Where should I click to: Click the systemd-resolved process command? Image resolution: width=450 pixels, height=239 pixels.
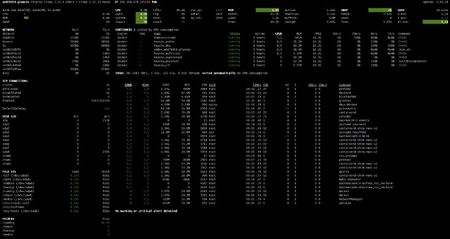[x=352, y=132]
